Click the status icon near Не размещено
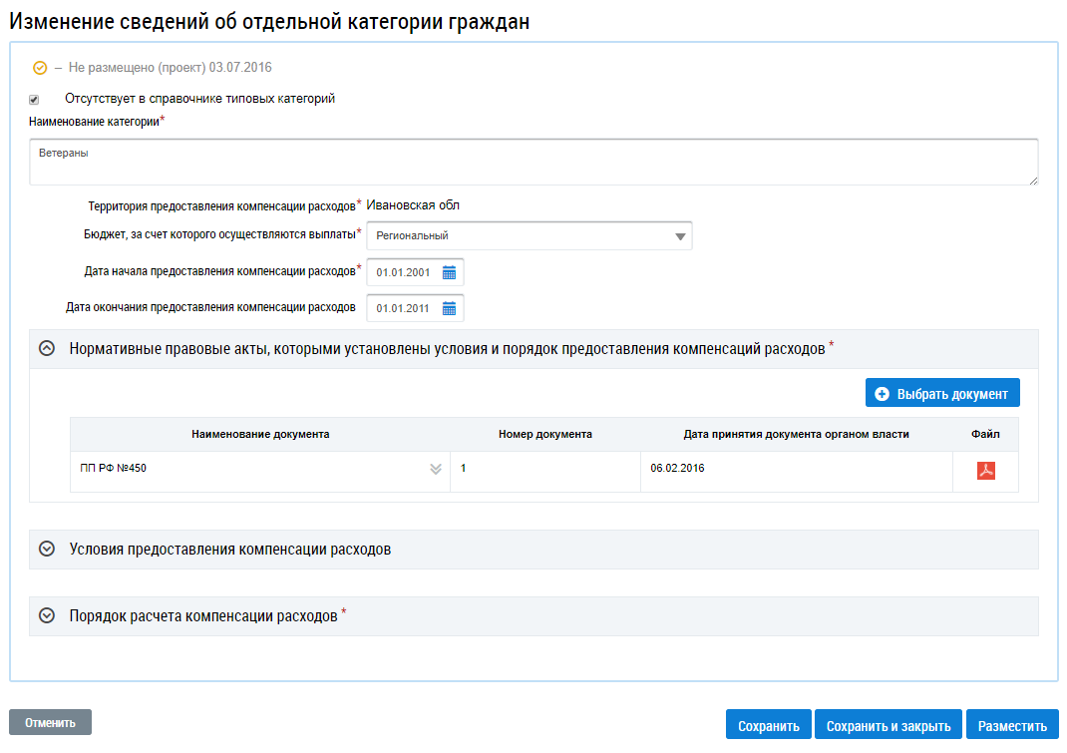1067x753 pixels. pyautogui.click(x=40, y=68)
